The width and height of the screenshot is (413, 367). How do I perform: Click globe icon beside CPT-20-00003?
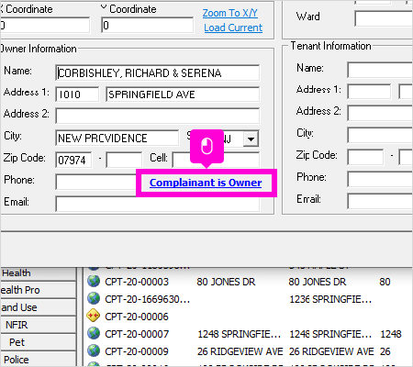(x=94, y=281)
